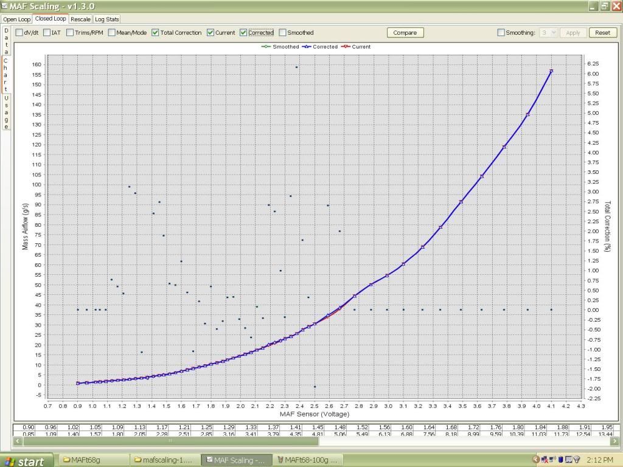Open the Log Stats tab

point(107,19)
